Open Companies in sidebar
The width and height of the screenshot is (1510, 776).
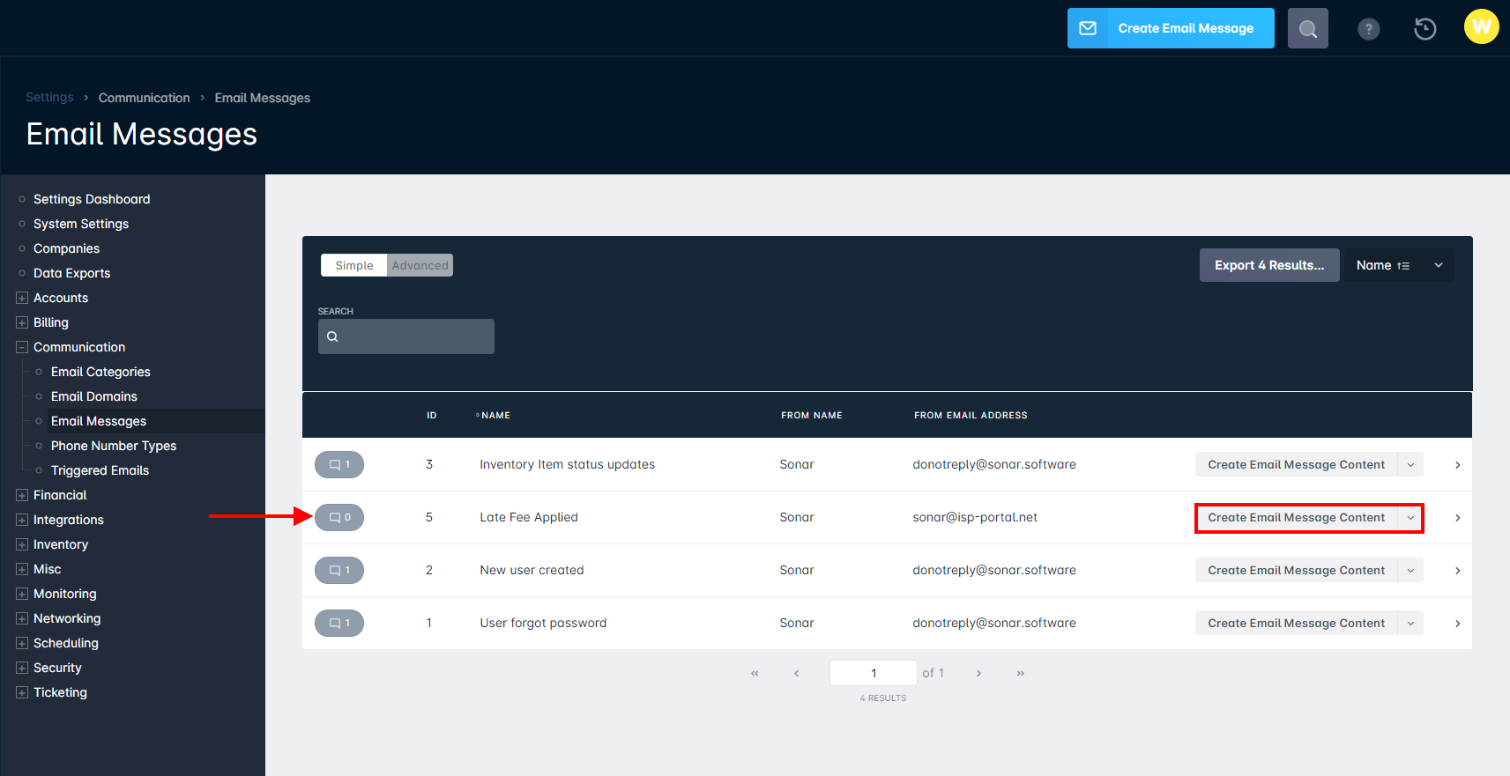tap(66, 248)
